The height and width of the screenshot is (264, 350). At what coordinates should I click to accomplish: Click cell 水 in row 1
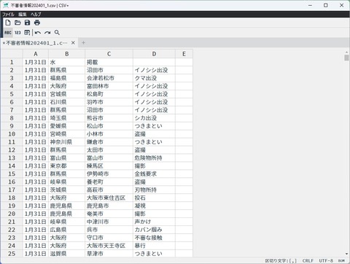pyautogui.click(x=67, y=62)
